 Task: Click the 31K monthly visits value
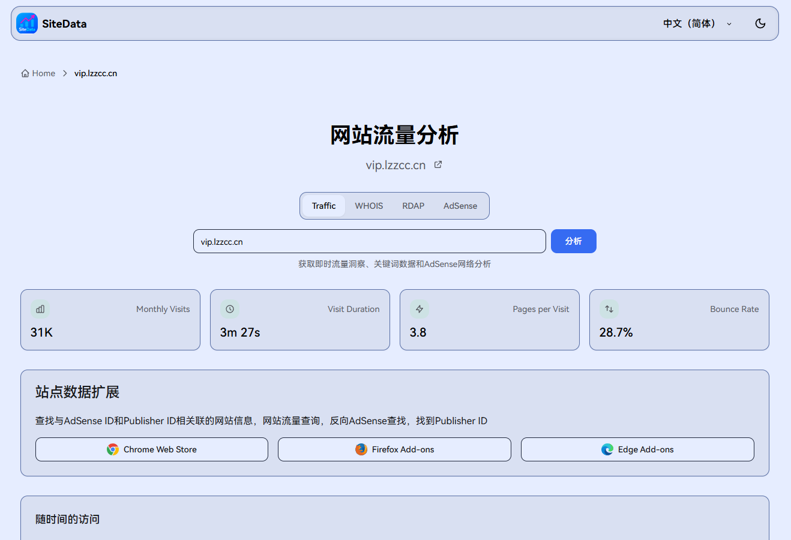click(41, 332)
